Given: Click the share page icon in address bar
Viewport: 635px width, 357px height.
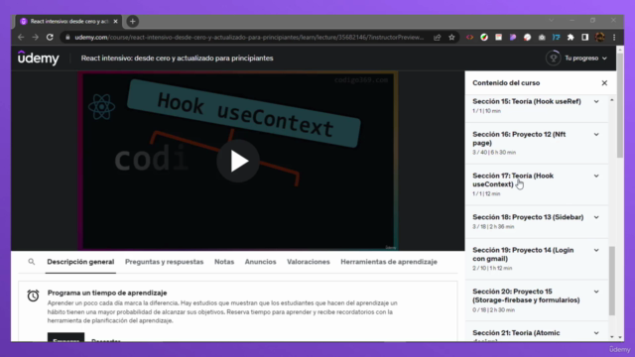Looking at the screenshot, I should click(x=437, y=38).
